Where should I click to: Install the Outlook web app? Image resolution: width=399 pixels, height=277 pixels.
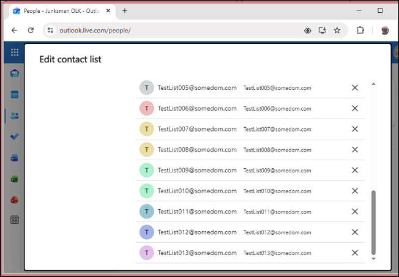tap(323, 31)
